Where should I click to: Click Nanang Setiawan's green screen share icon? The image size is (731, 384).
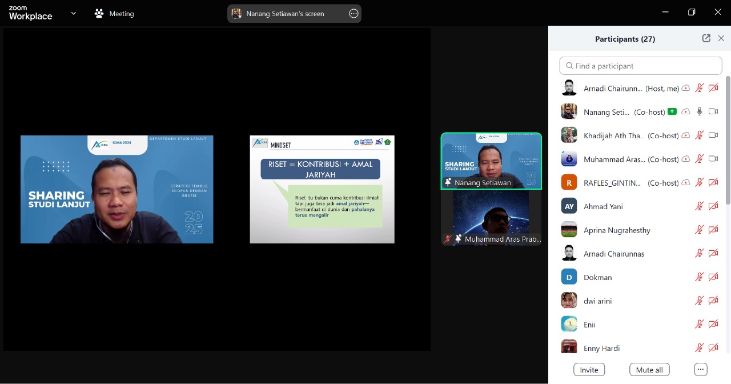pyautogui.click(x=672, y=111)
